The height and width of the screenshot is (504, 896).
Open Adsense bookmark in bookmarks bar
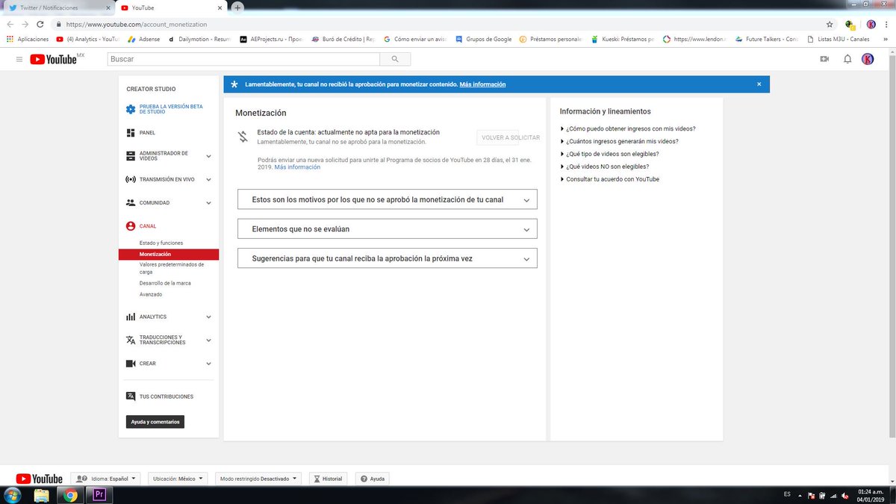pos(143,39)
